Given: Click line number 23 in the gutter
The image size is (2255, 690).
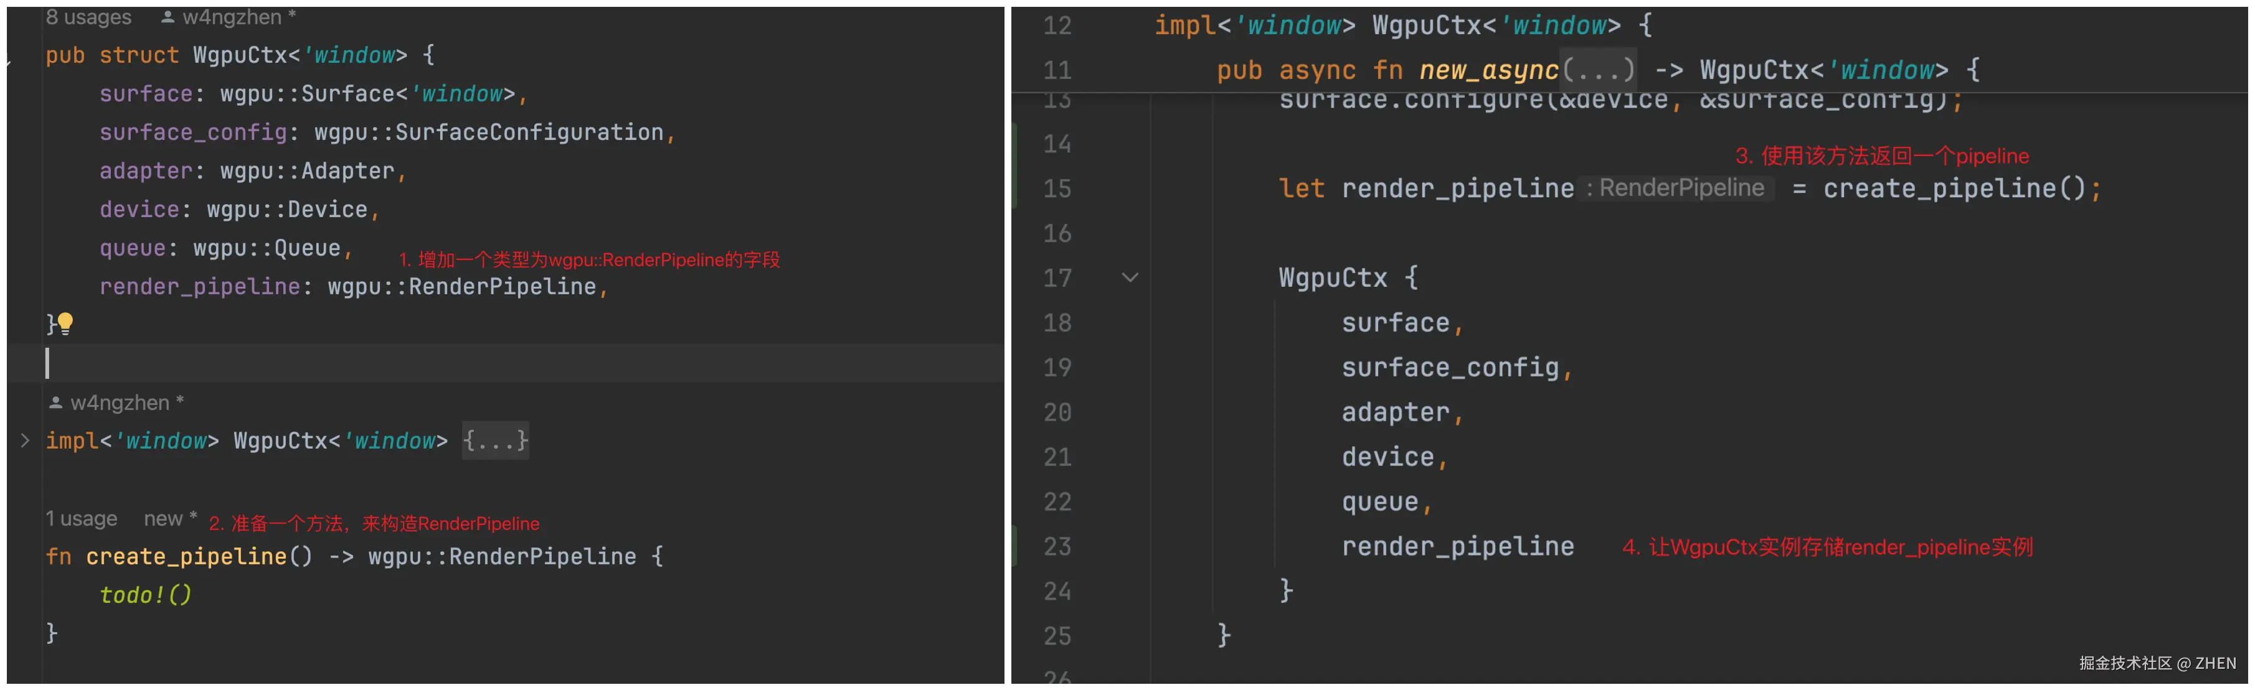Looking at the screenshot, I should 1057,546.
